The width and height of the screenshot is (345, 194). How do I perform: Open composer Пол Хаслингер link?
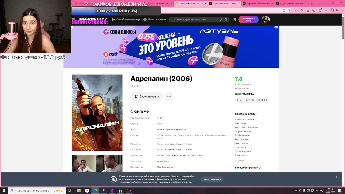click(165, 167)
